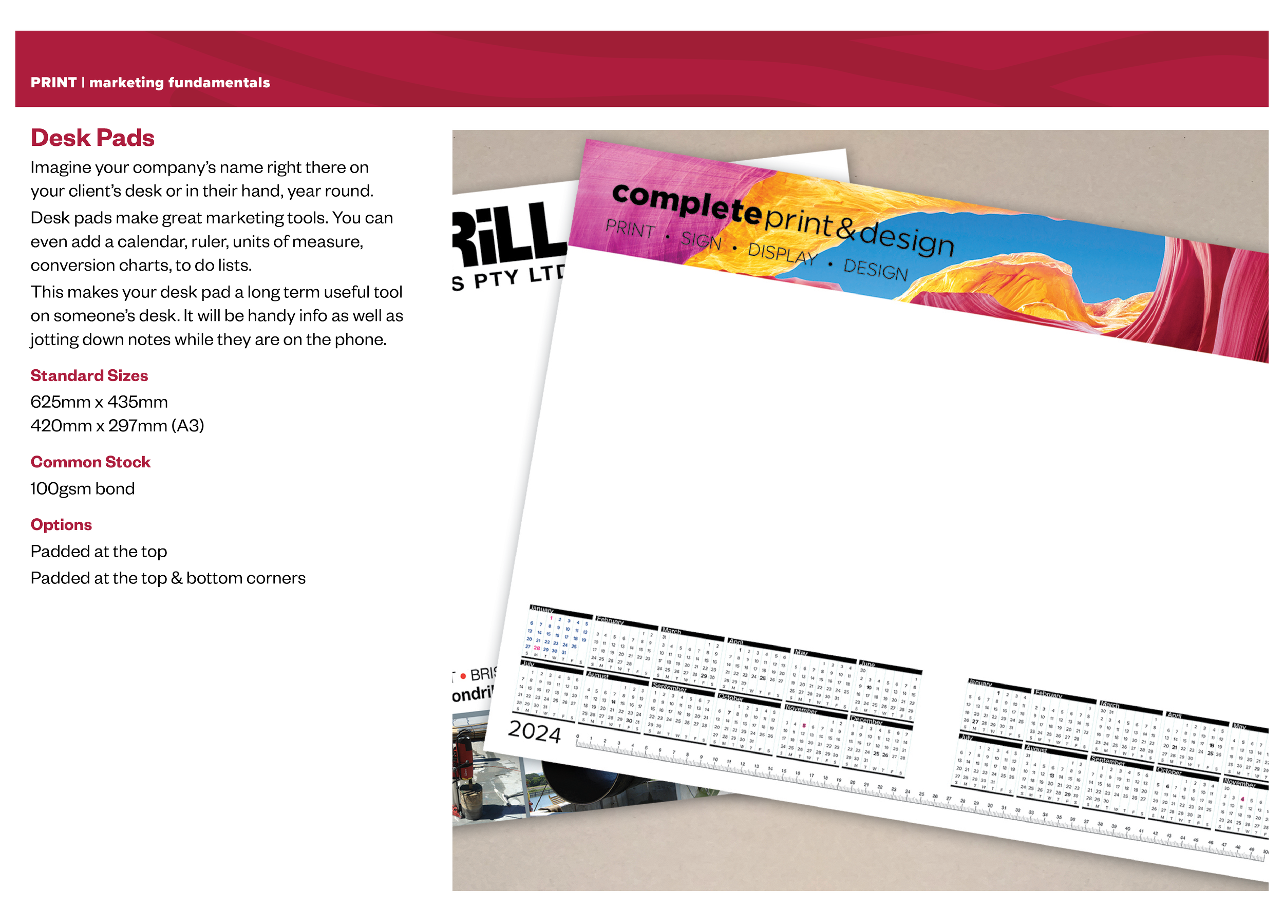Screen dimensions: 1284x908
Task: Expand the Common Stock section
Action: point(90,462)
